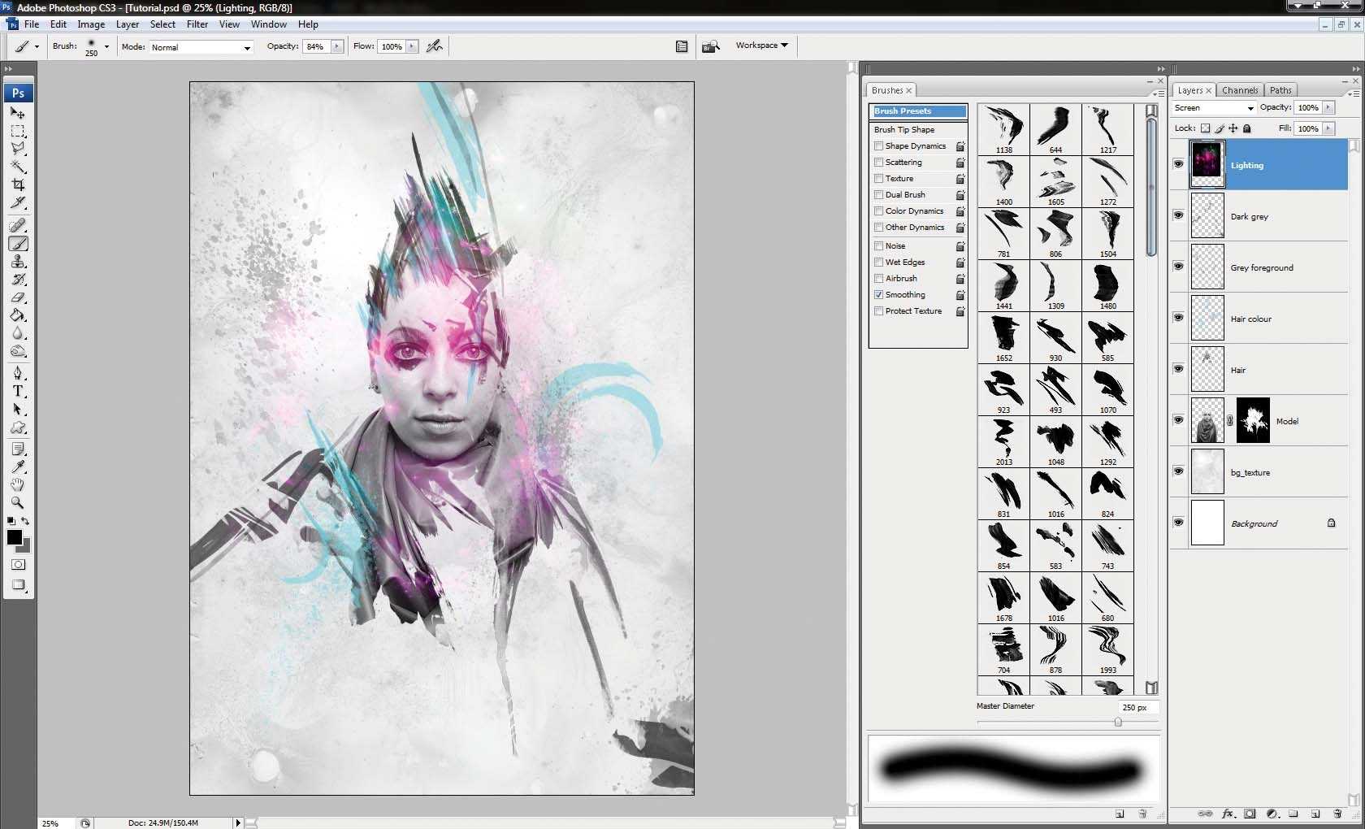
Task: Enable Color Dynamics checkbox
Action: tap(878, 211)
